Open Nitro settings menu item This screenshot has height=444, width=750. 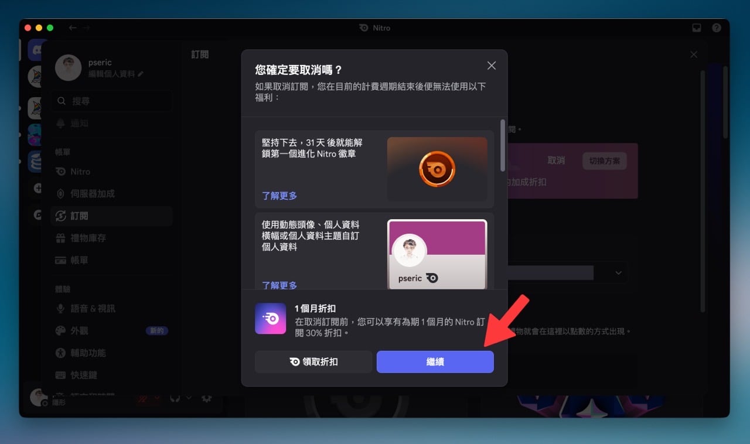click(111, 172)
